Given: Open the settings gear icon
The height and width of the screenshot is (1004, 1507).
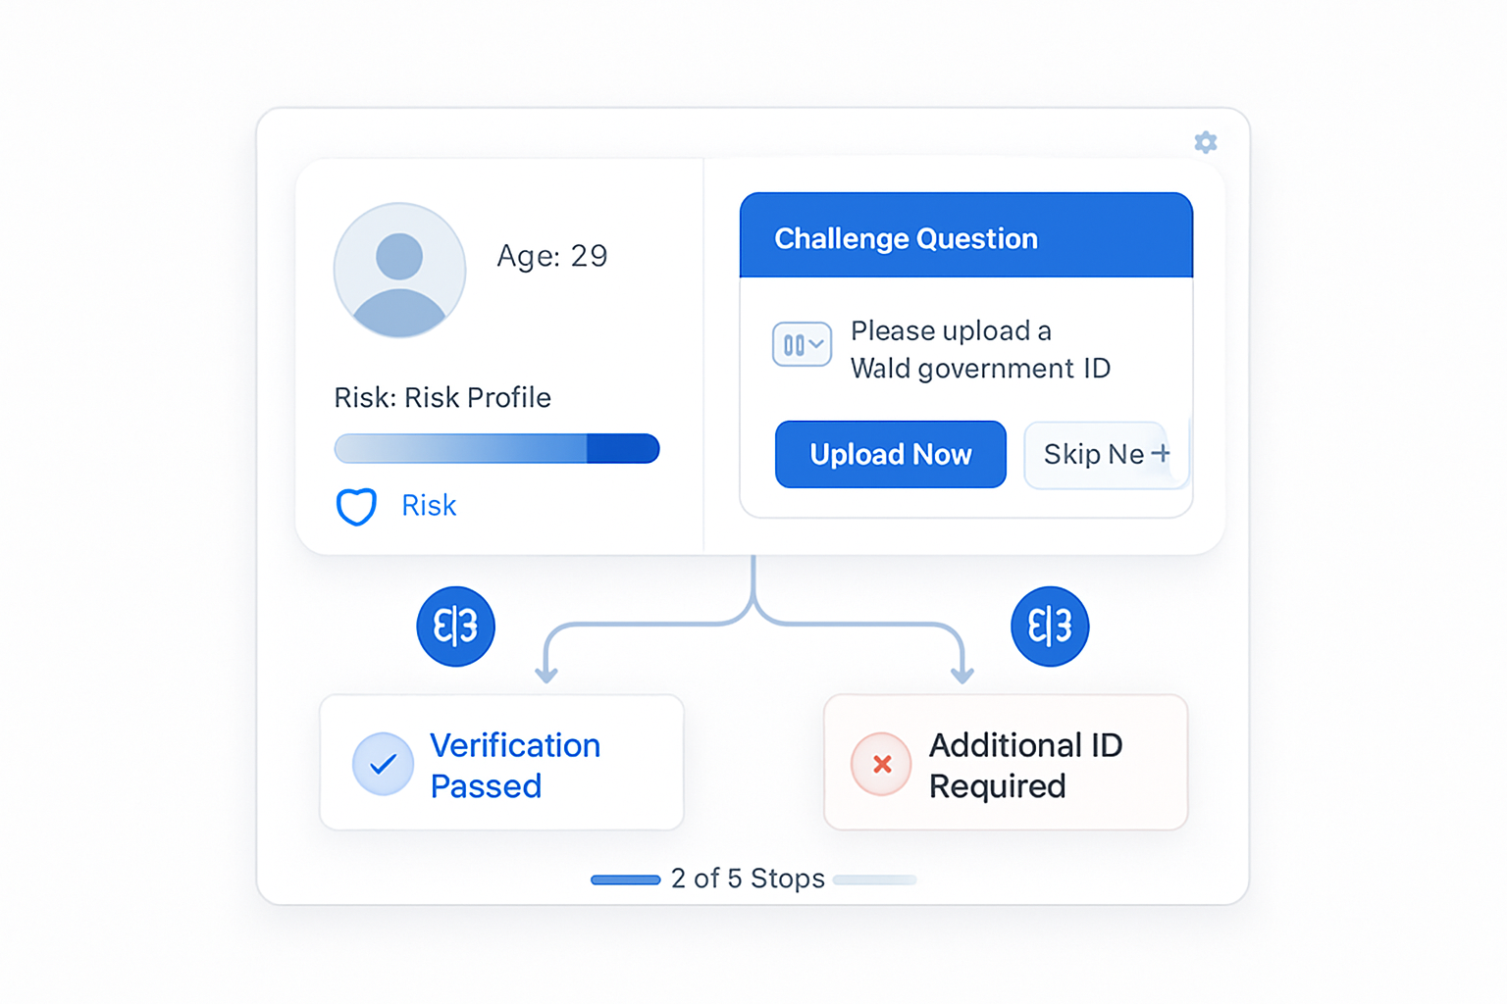Looking at the screenshot, I should click(x=1206, y=142).
